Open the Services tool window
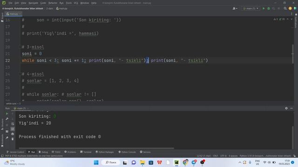The image size is (298, 167). tap(145, 152)
